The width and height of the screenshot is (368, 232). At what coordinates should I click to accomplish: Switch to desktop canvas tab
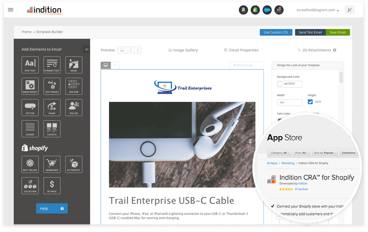tap(106, 65)
